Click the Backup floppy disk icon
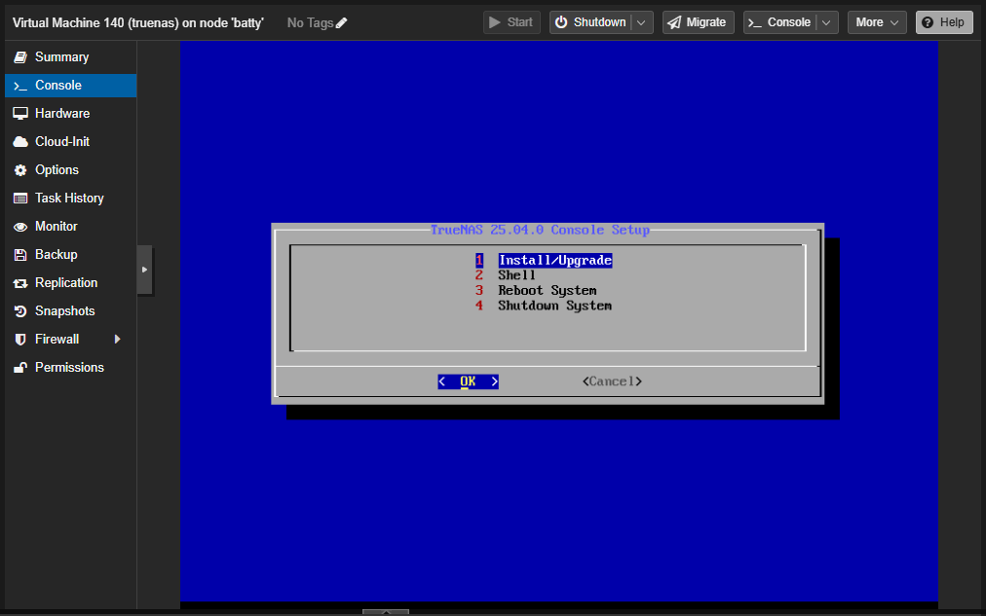Viewport: 986px width, 616px height. tap(19, 255)
